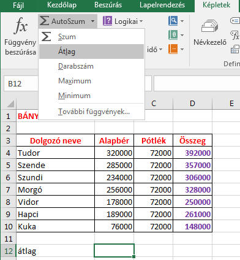
Task: Click the Name Box showing B12
Action: [21, 83]
